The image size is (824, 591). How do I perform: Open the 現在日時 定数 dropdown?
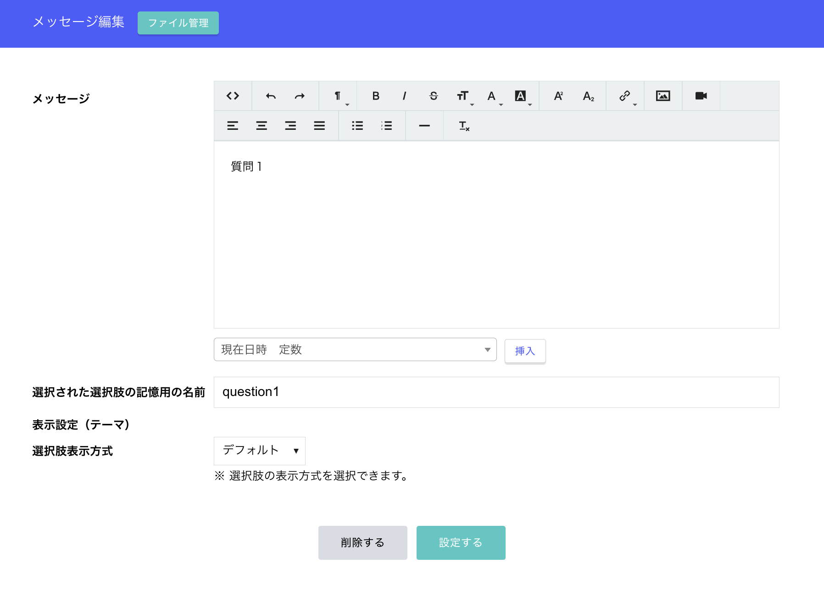(x=355, y=350)
